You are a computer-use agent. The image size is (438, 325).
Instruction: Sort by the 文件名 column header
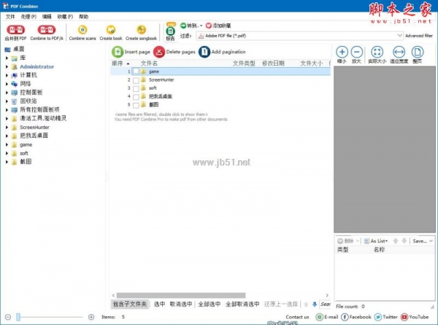point(149,63)
